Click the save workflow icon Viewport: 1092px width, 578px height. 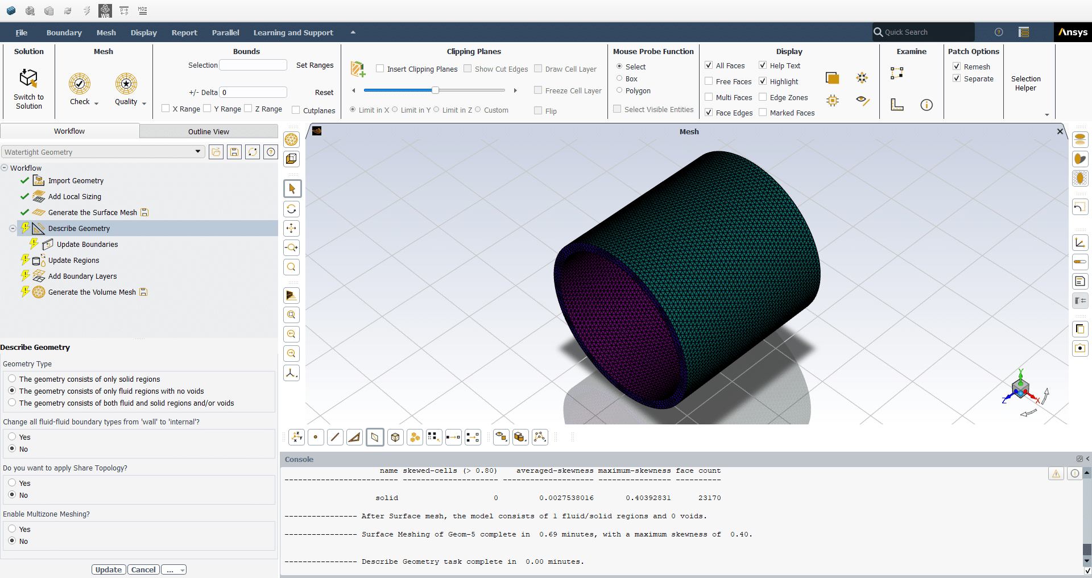(x=234, y=152)
